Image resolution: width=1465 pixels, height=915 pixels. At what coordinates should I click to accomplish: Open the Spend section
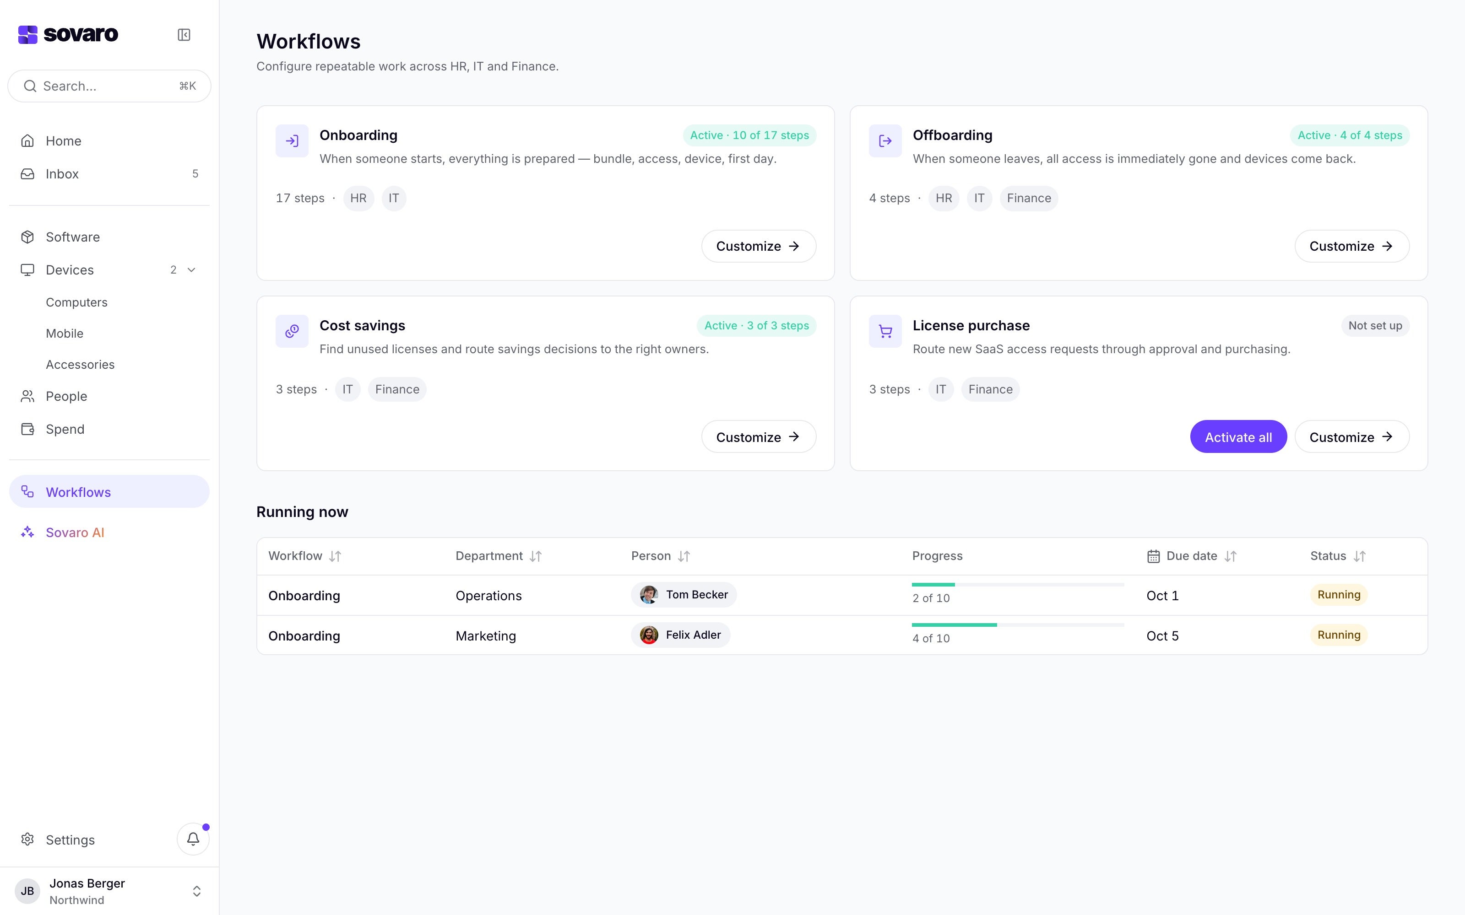point(109,429)
